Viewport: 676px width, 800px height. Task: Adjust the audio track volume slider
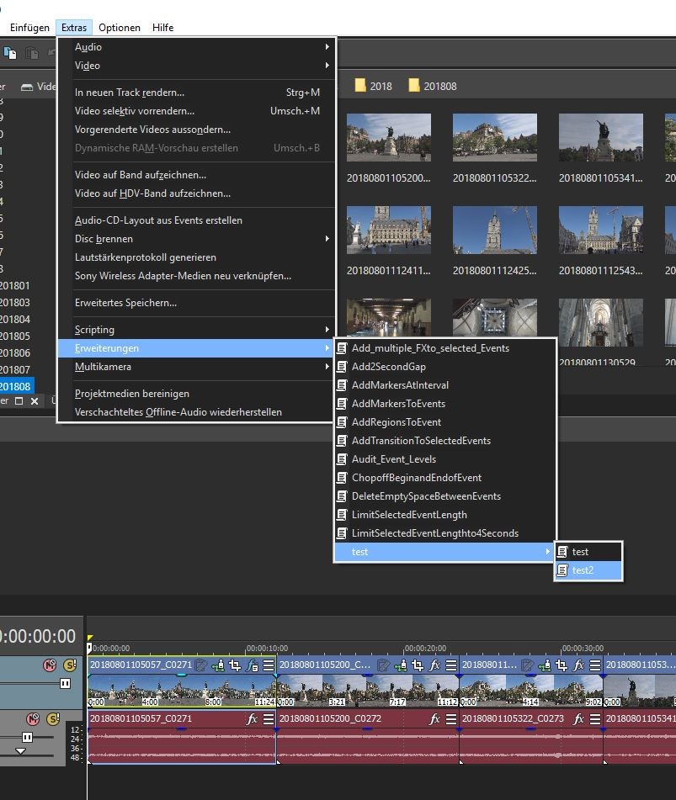(27, 736)
